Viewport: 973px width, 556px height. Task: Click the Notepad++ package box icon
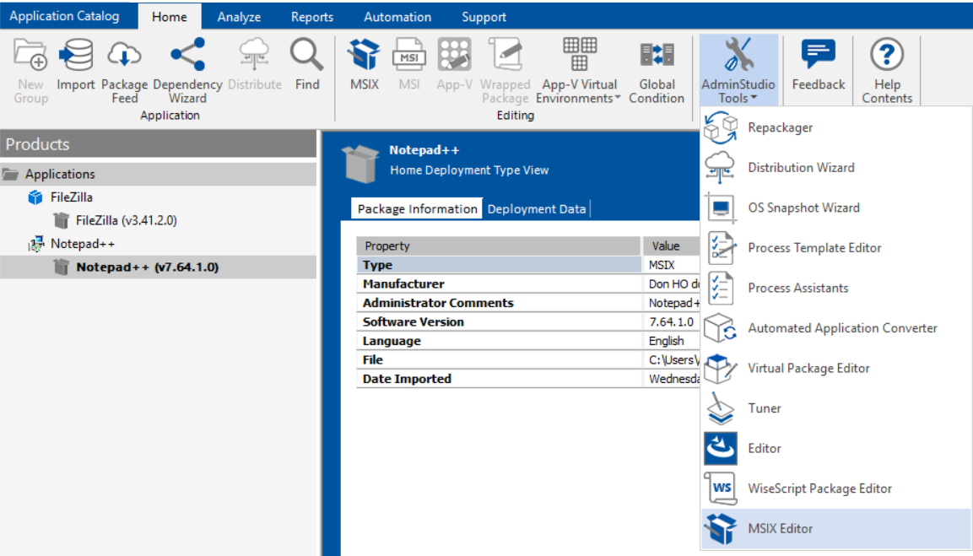pyautogui.click(x=359, y=164)
